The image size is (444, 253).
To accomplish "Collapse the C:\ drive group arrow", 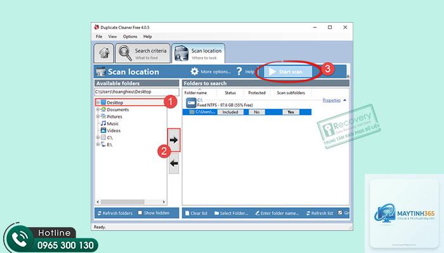I will coord(344,100).
